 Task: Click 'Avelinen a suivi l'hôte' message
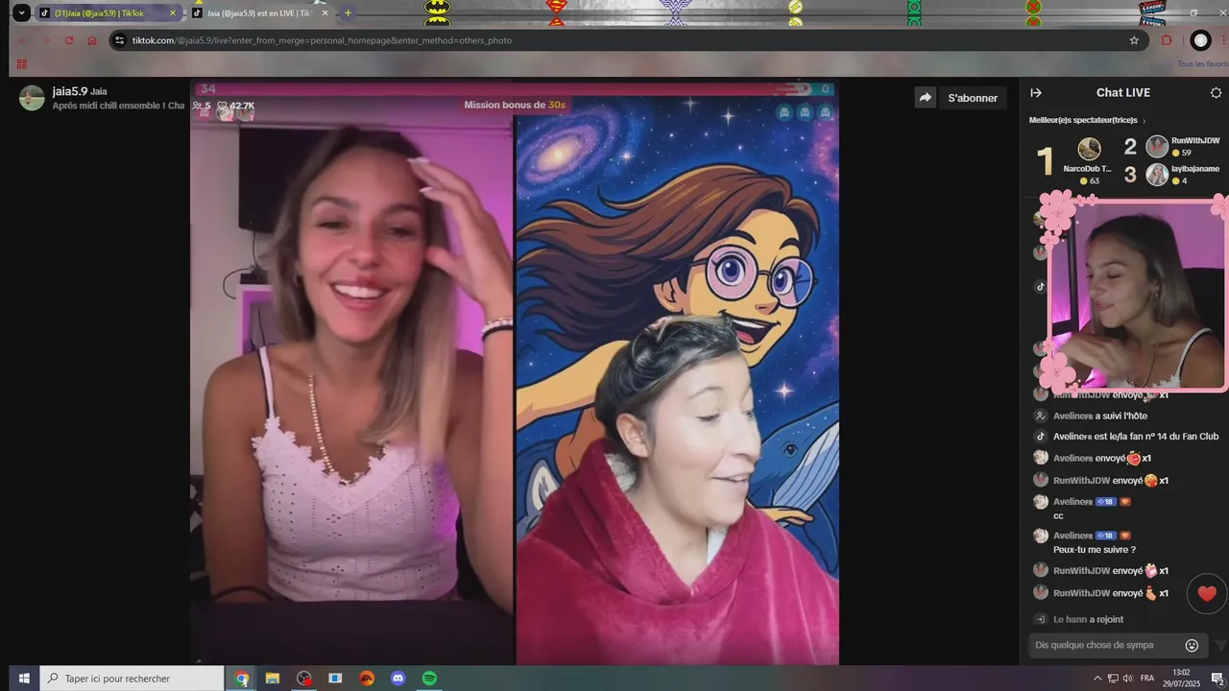coord(1100,416)
